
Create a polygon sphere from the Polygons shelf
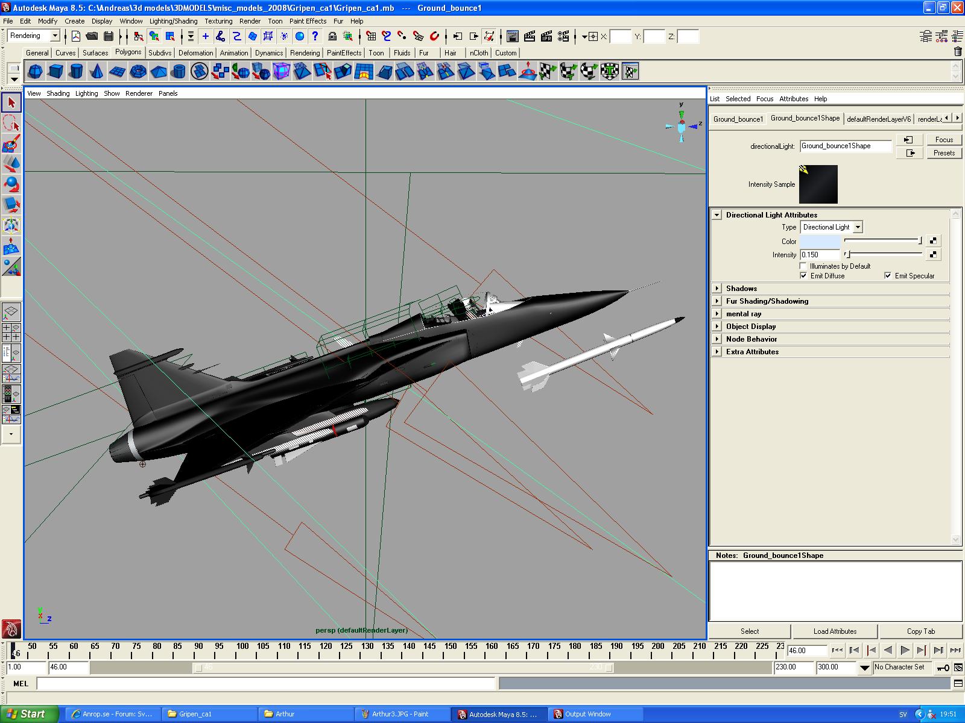pyautogui.click(x=34, y=72)
